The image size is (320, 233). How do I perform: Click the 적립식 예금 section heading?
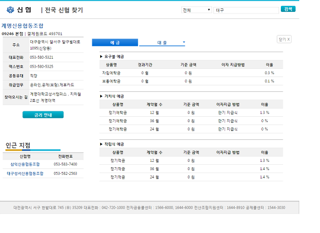pos(114,144)
